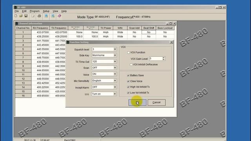Screen dimensions: 251x141
Task: Toggle High Vol Inhibit Tx checkbox
Action: click(x=128, y=87)
